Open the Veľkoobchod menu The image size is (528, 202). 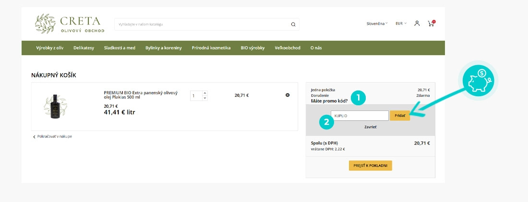[x=288, y=48]
